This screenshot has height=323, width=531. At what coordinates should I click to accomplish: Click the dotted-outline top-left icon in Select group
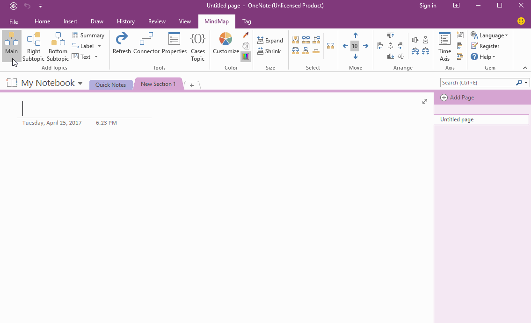coord(295,40)
